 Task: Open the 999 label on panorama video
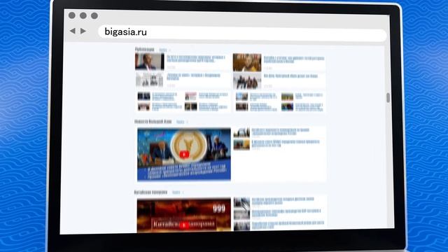219,209
